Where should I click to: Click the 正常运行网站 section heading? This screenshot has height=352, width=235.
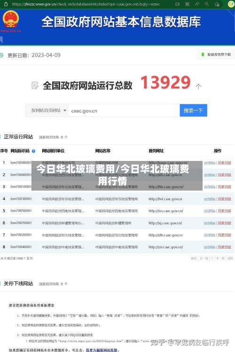[18, 137]
